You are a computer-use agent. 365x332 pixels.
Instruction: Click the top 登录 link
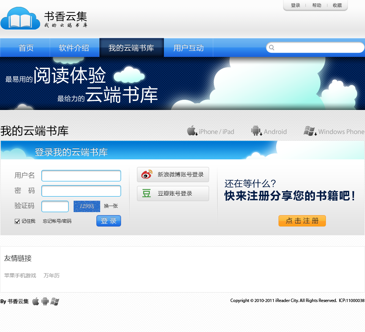296,5
